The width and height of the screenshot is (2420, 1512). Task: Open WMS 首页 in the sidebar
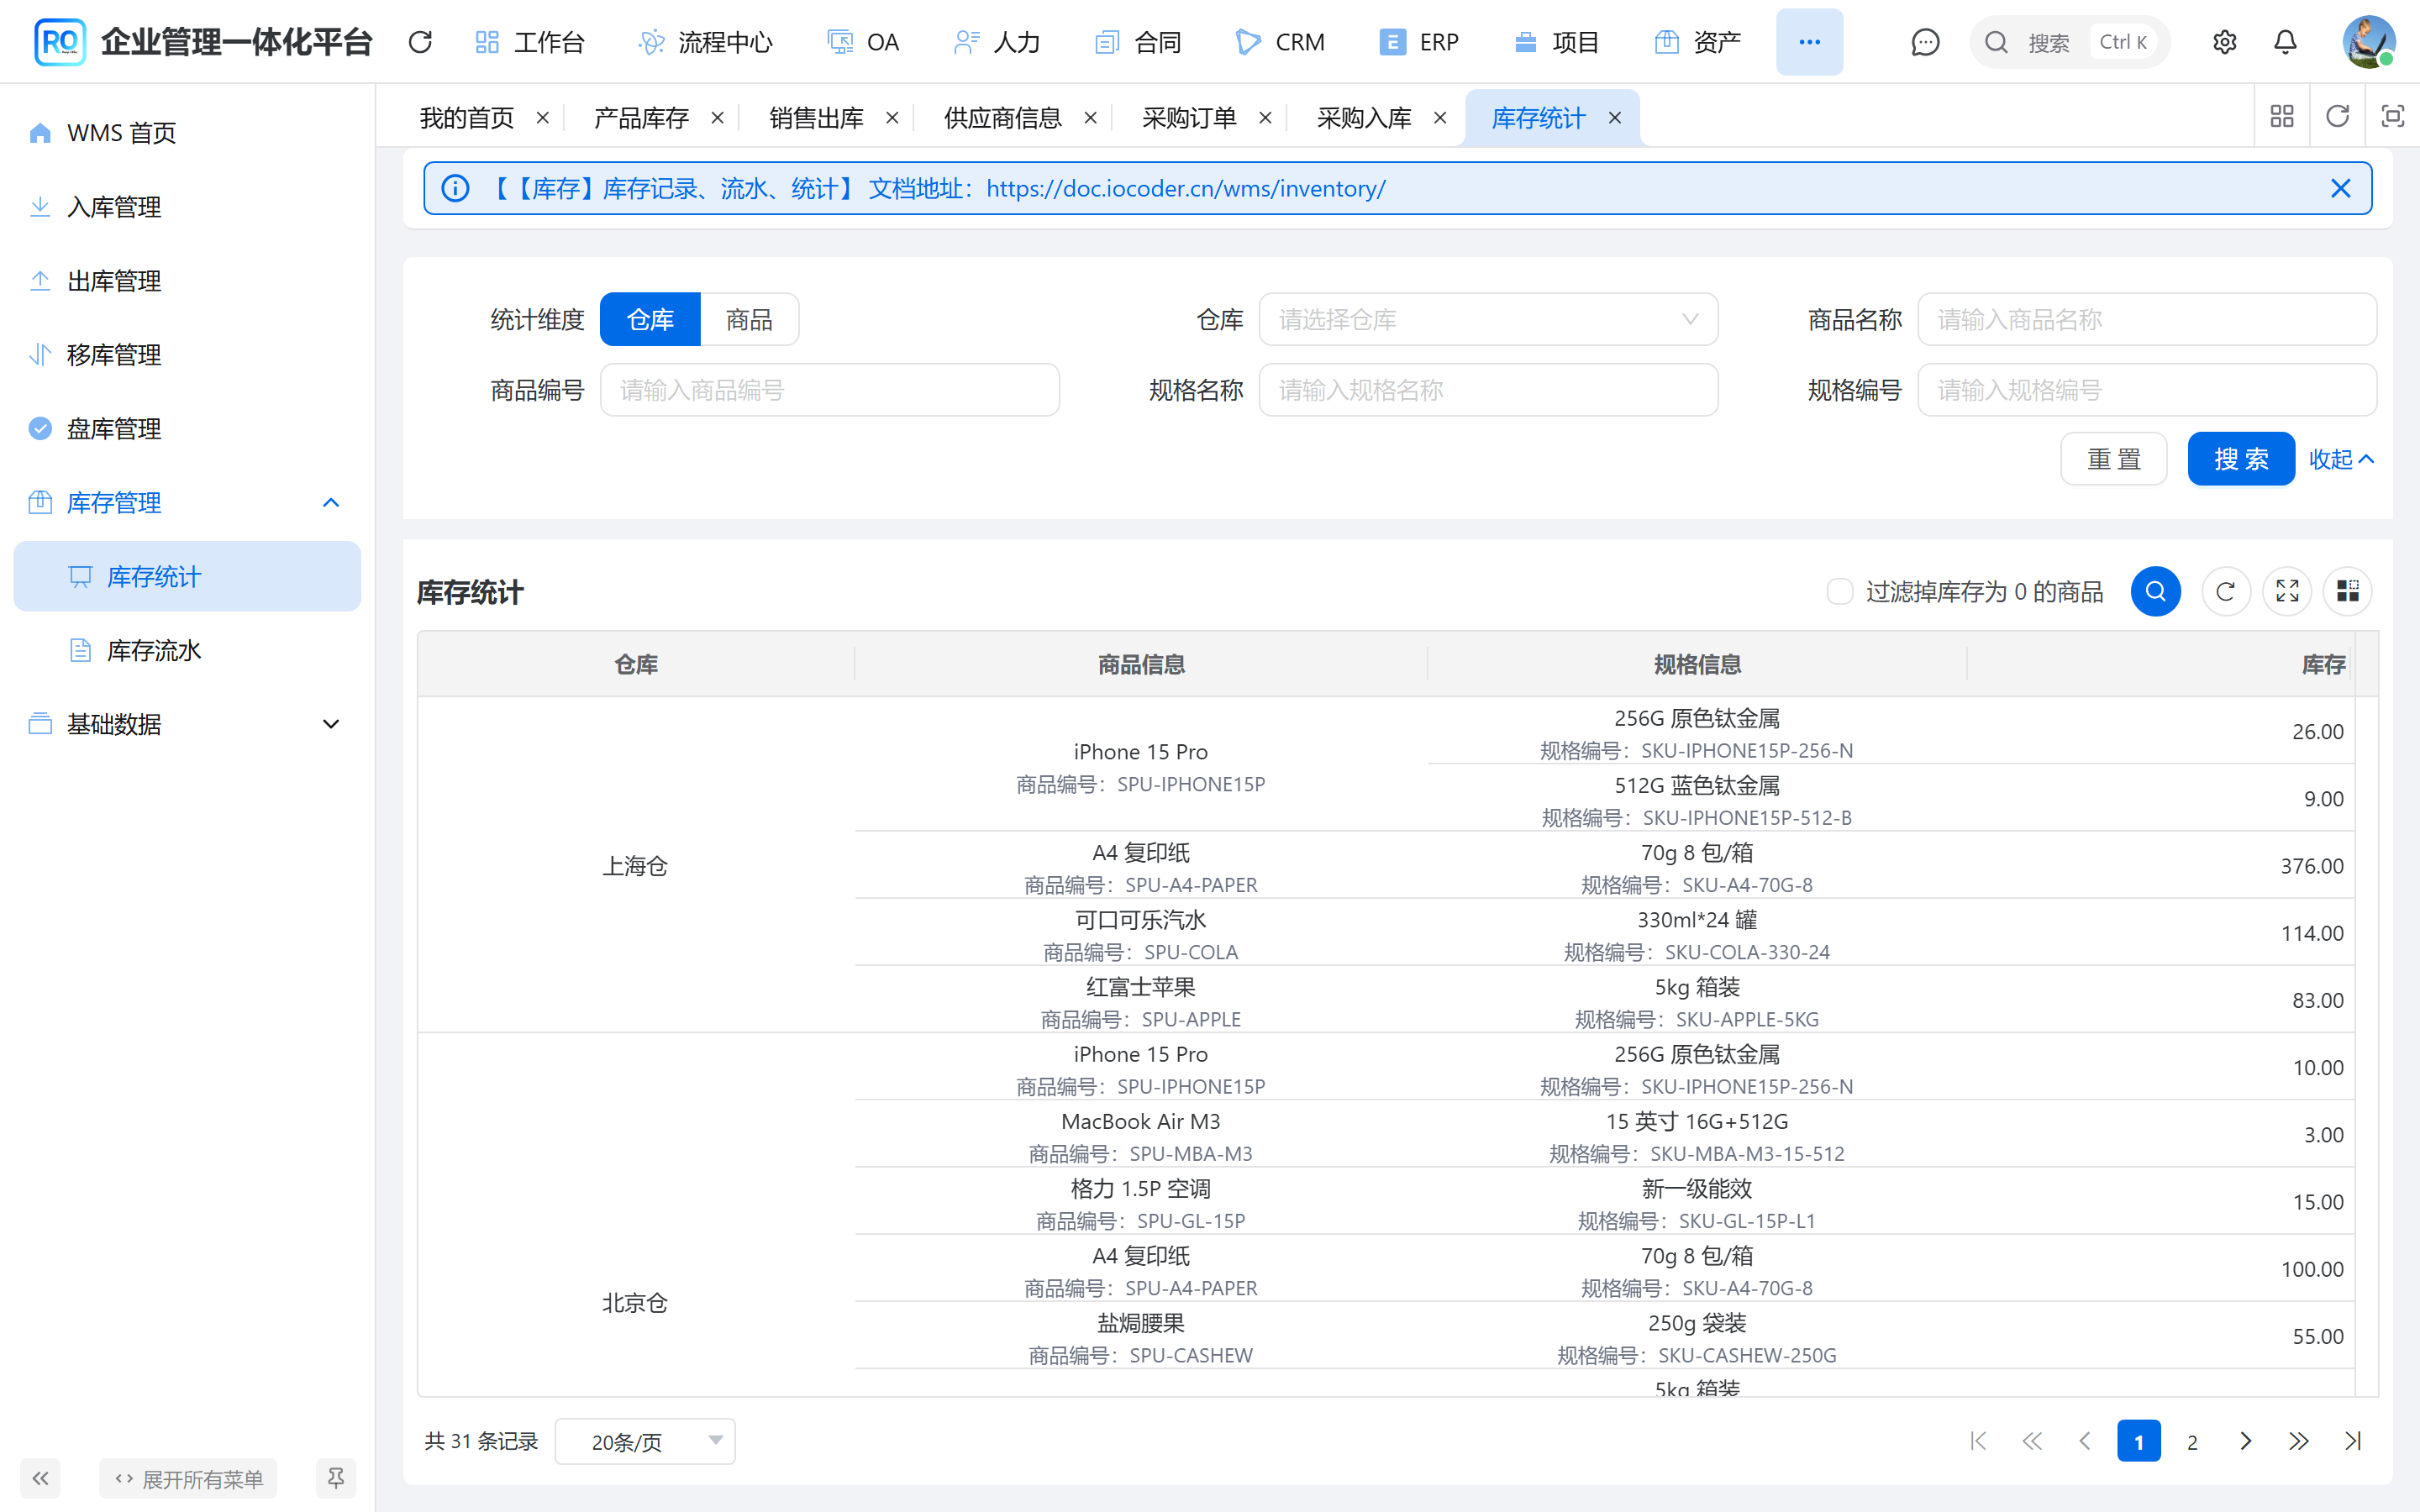coord(187,133)
